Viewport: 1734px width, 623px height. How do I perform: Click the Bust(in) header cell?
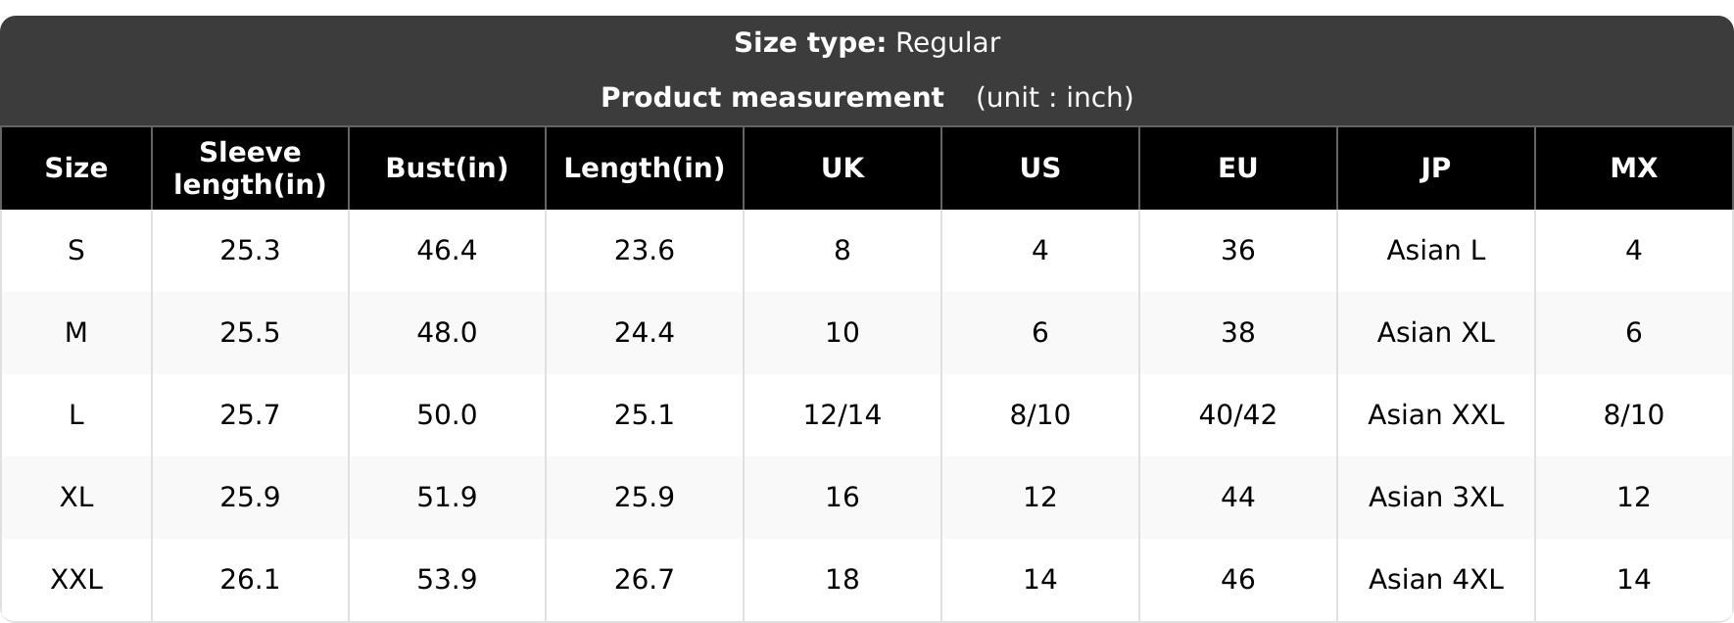pyautogui.click(x=447, y=168)
